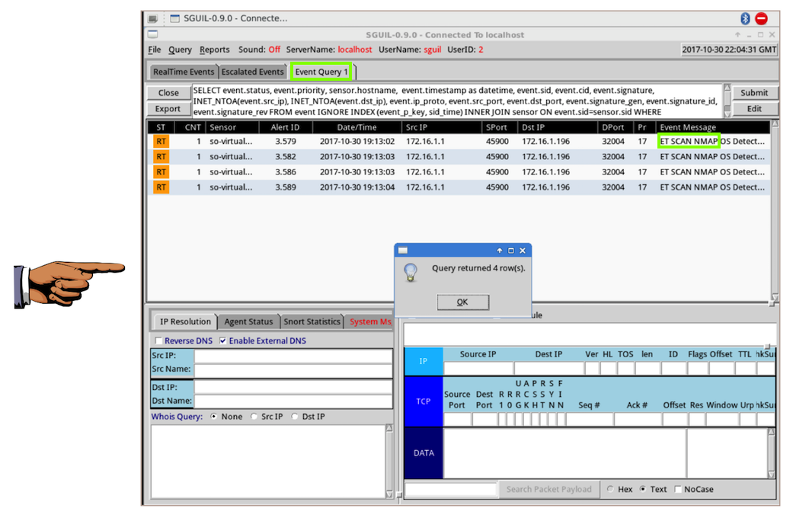
Task: Click the Export button
Action: point(168,109)
